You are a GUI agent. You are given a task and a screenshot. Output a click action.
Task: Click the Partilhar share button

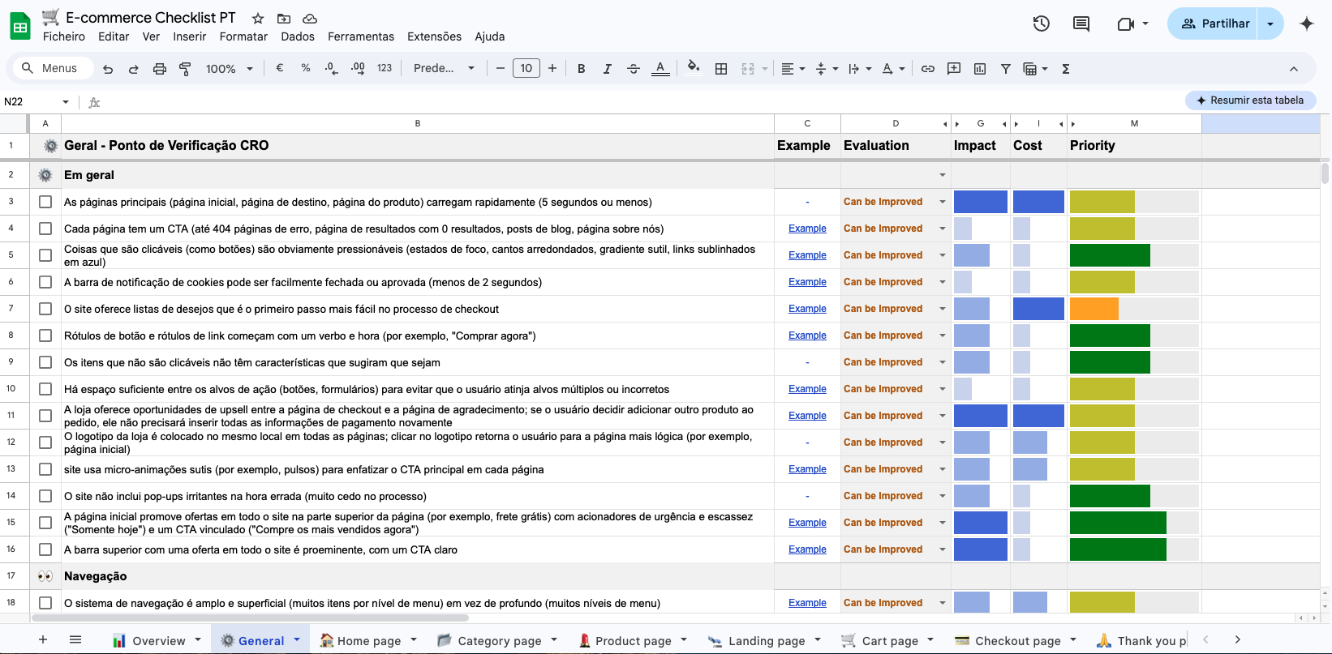(1214, 24)
